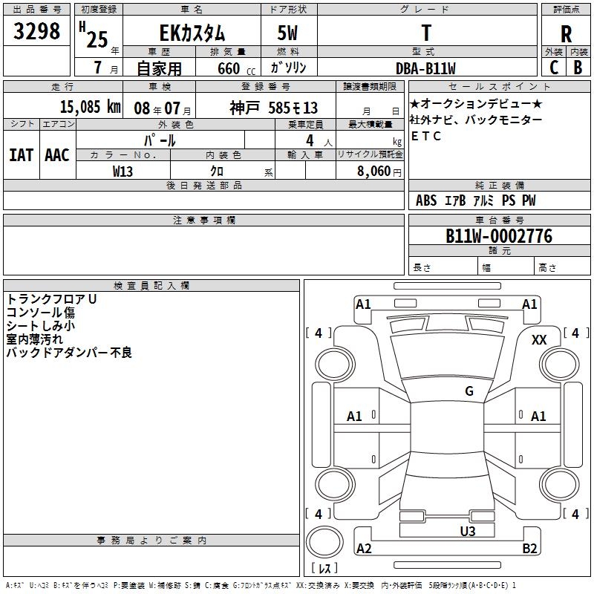Screen dimensions: 594x594
Task: Select the model code DBA-B11W
Action: click(x=425, y=68)
